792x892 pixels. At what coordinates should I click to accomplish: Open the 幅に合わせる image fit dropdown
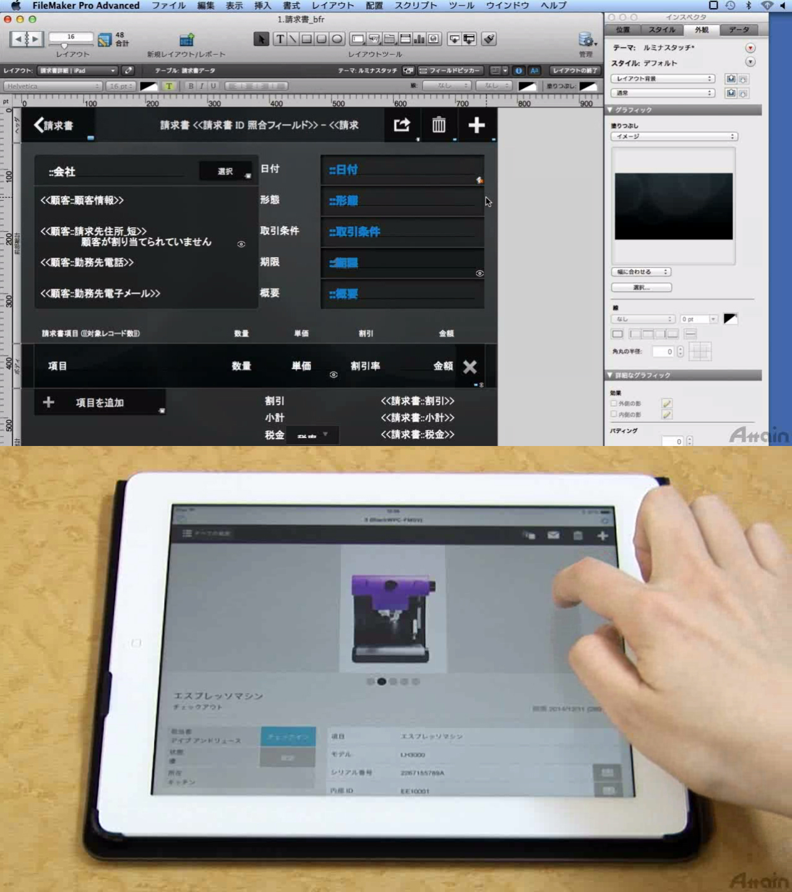point(641,272)
